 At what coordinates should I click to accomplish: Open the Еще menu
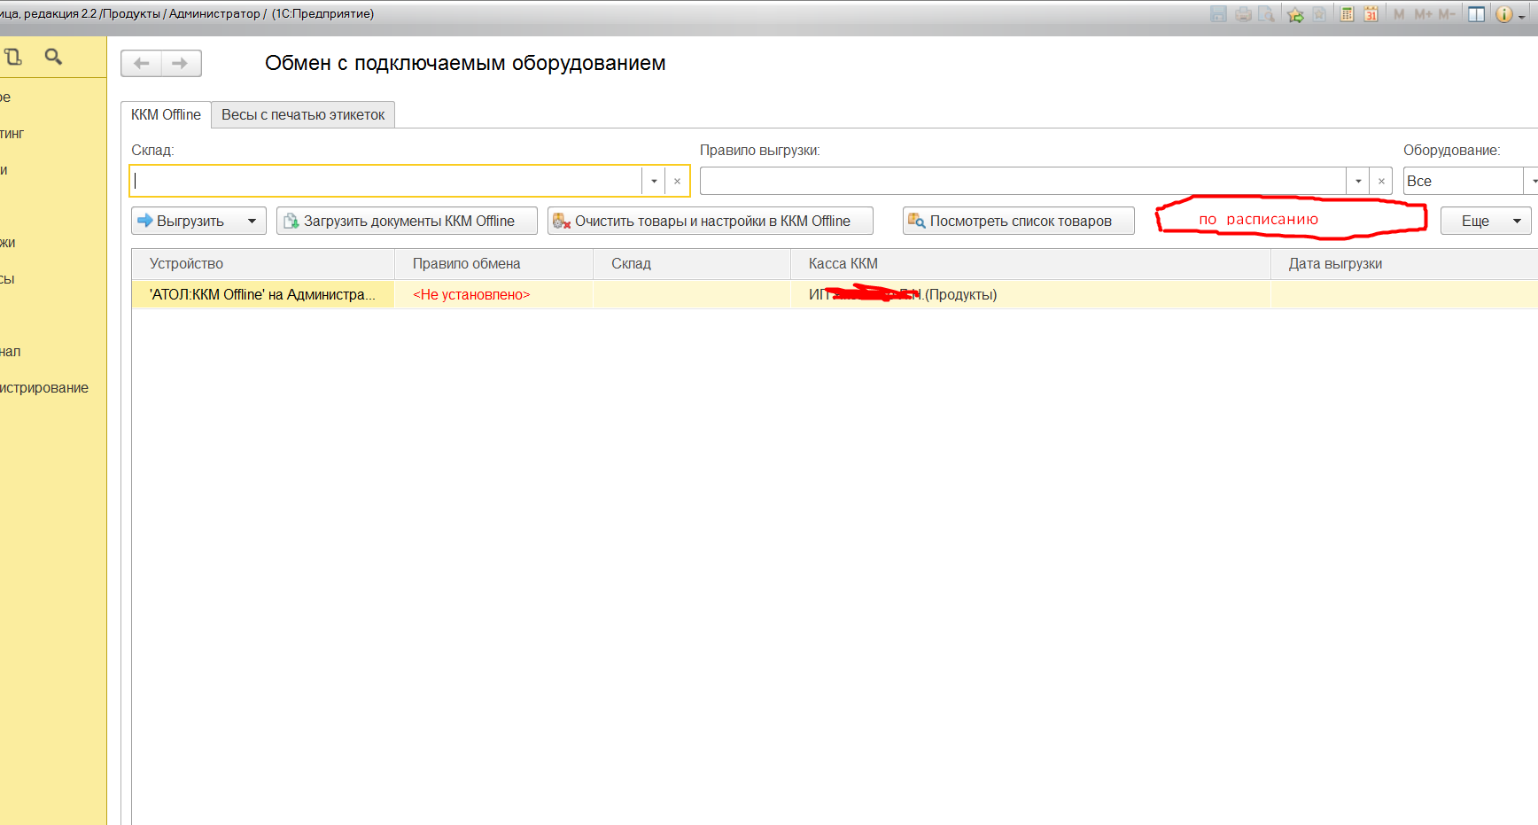coord(1485,221)
